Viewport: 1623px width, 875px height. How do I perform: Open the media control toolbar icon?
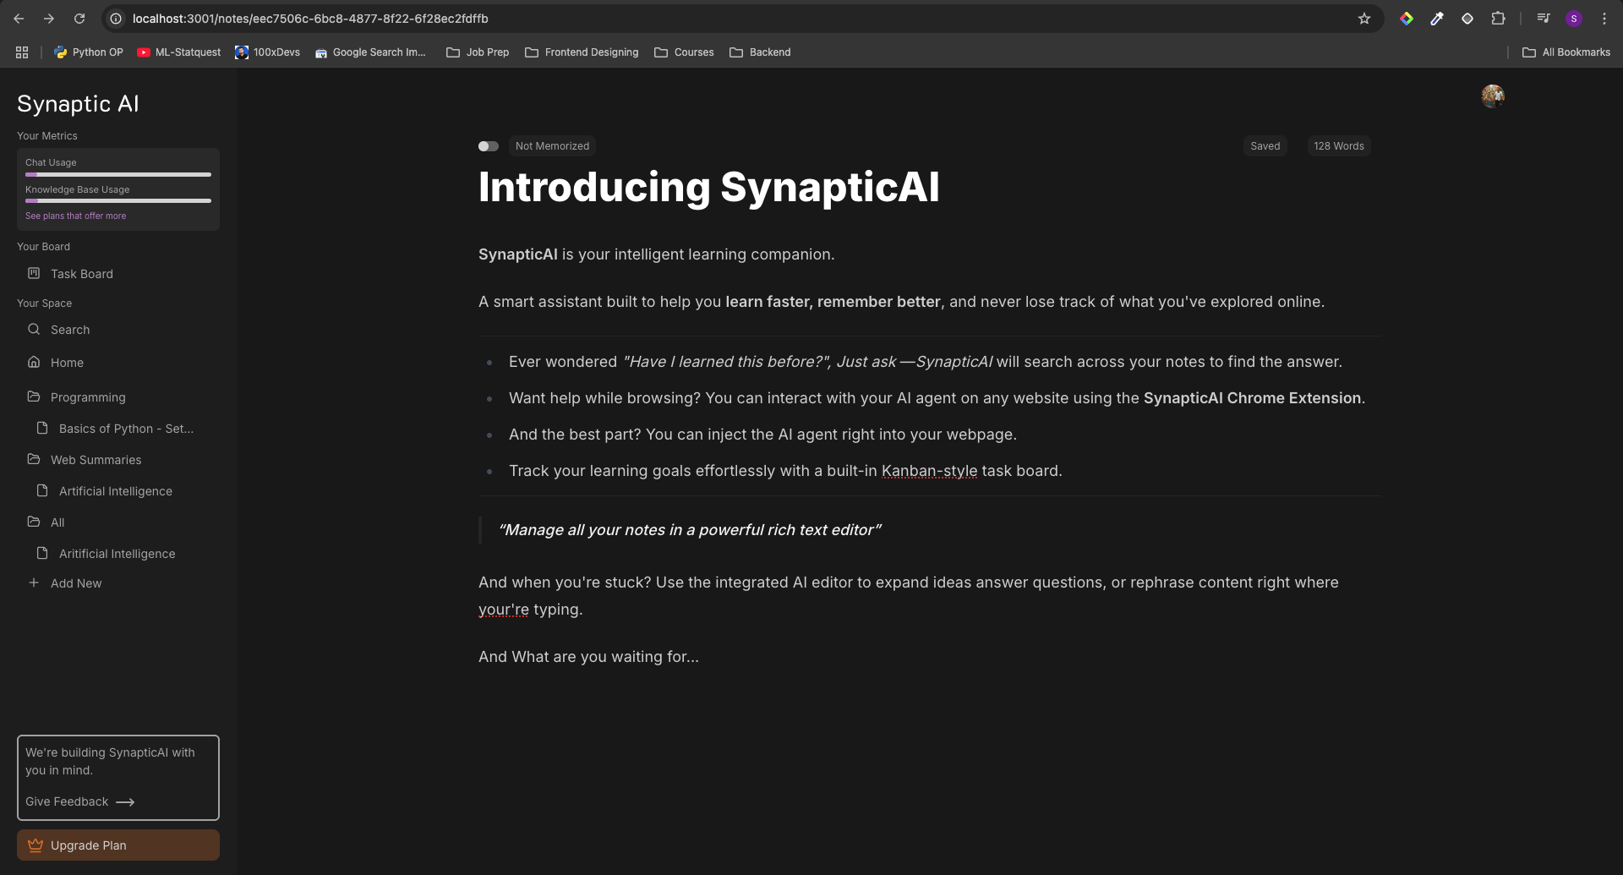[1544, 19]
